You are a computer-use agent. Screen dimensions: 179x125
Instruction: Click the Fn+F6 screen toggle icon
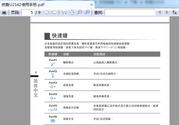click(53, 121)
